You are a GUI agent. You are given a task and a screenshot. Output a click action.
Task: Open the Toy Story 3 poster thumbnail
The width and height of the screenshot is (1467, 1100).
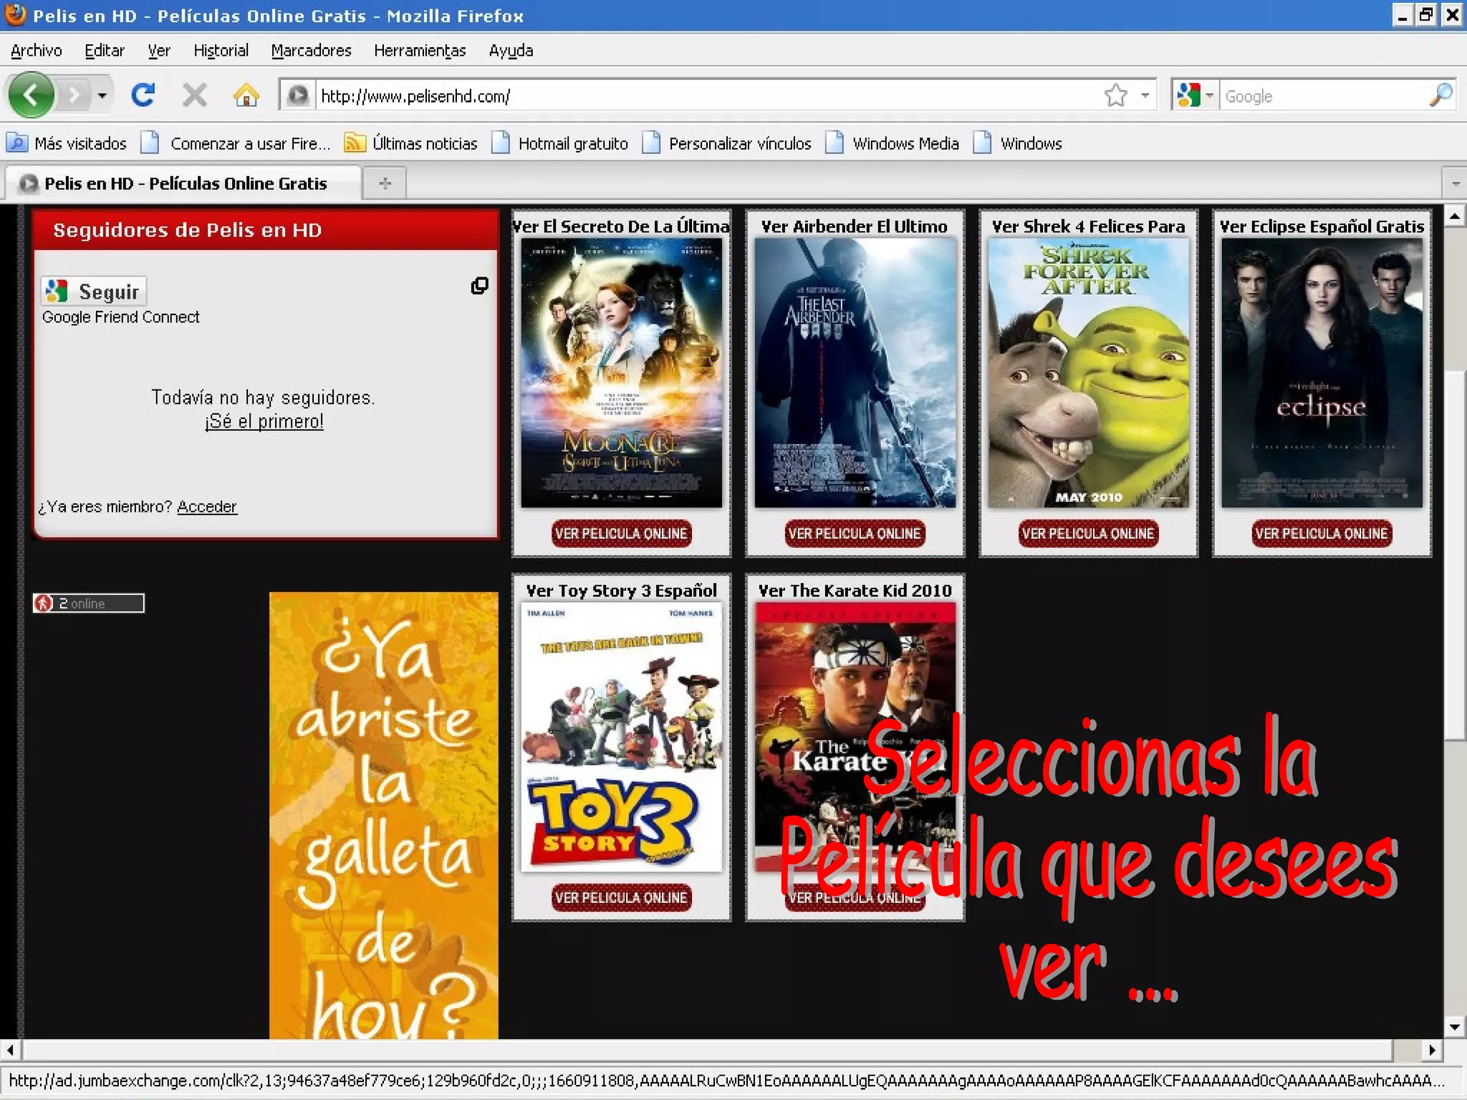[621, 737]
